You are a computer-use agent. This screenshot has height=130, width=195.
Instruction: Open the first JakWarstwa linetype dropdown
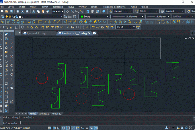pyautogui.click(x=143, y=17)
